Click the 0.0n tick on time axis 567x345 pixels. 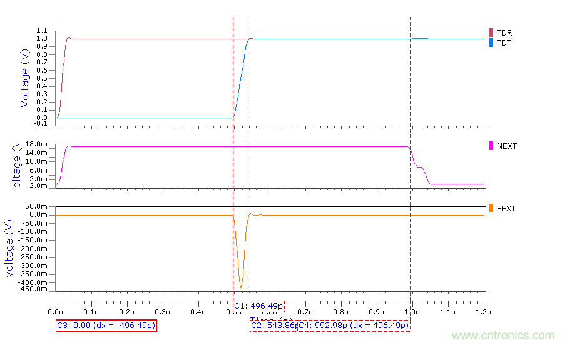click(56, 311)
